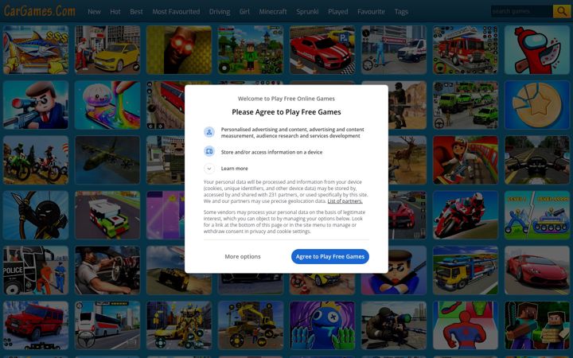Select the Driving category
The height and width of the screenshot is (358, 573).
pyautogui.click(x=220, y=12)
